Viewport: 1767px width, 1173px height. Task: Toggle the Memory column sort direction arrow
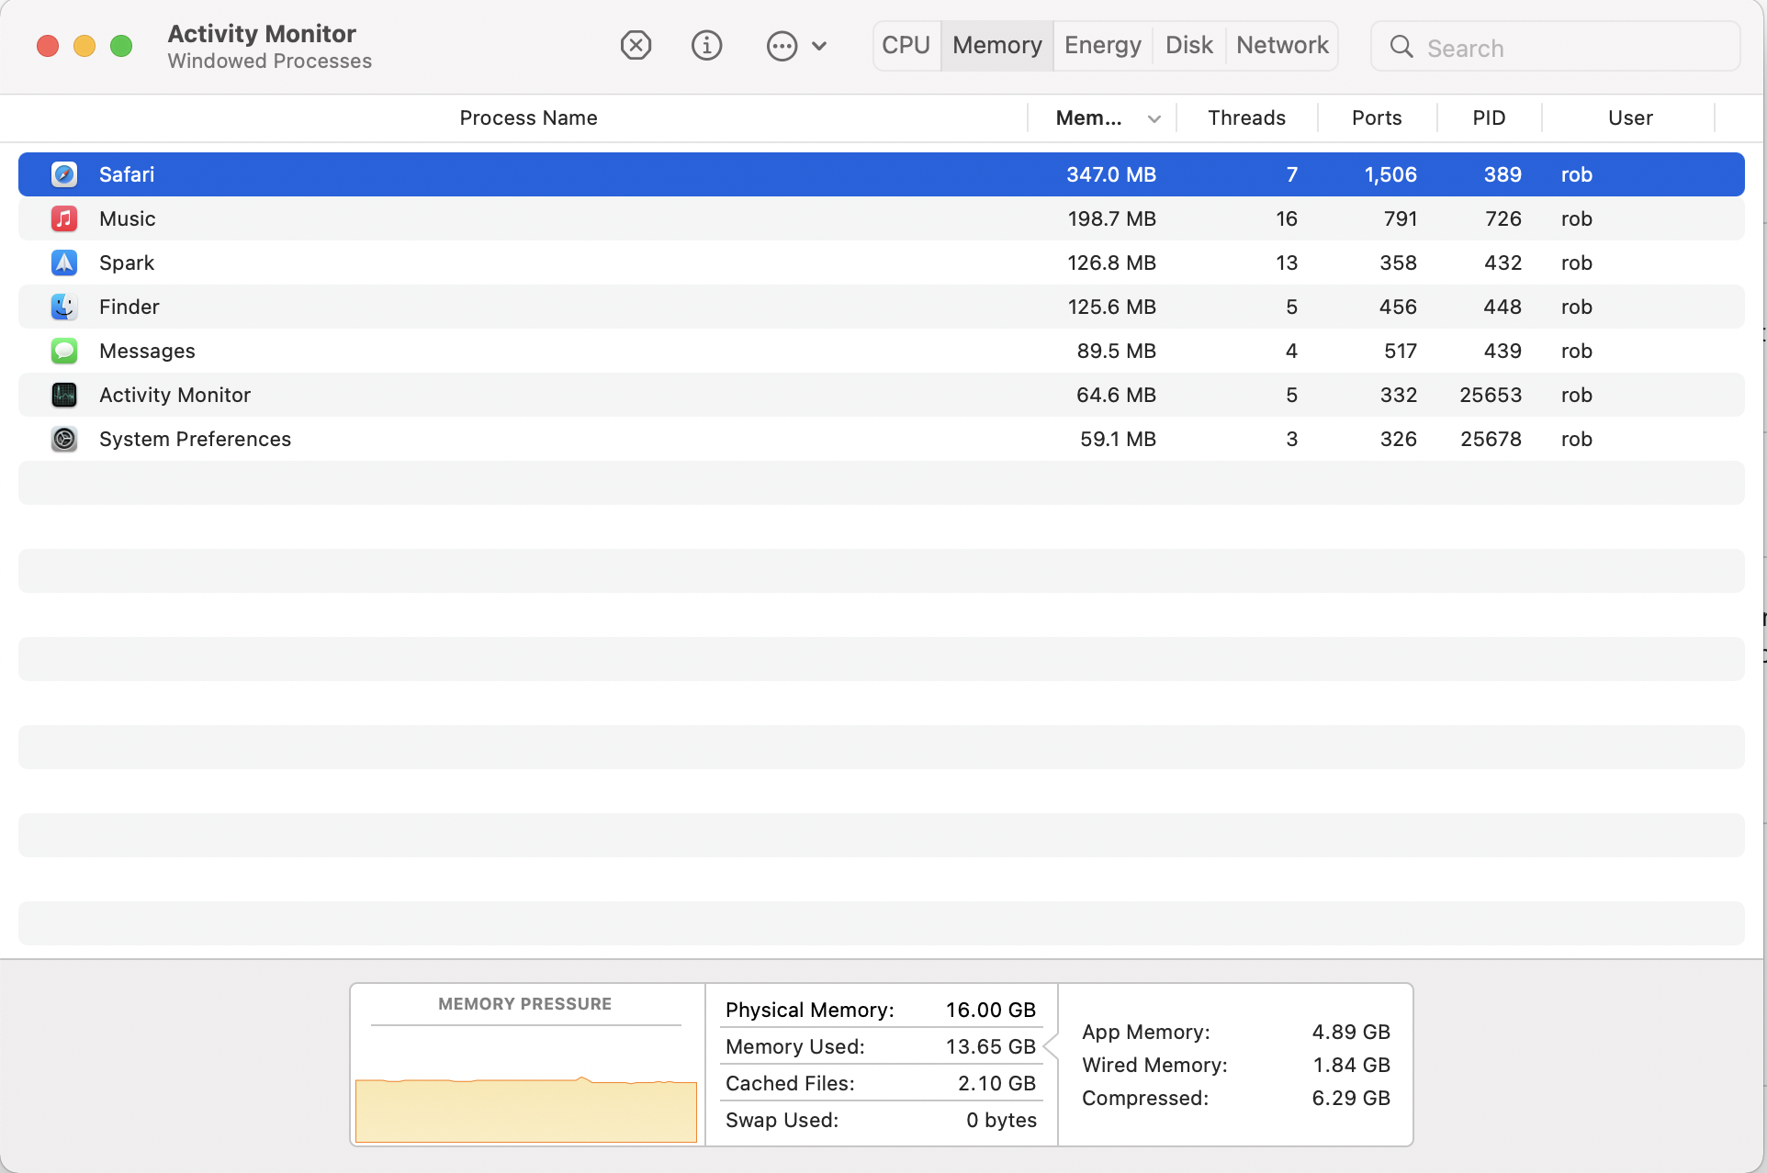[1154, 118]
